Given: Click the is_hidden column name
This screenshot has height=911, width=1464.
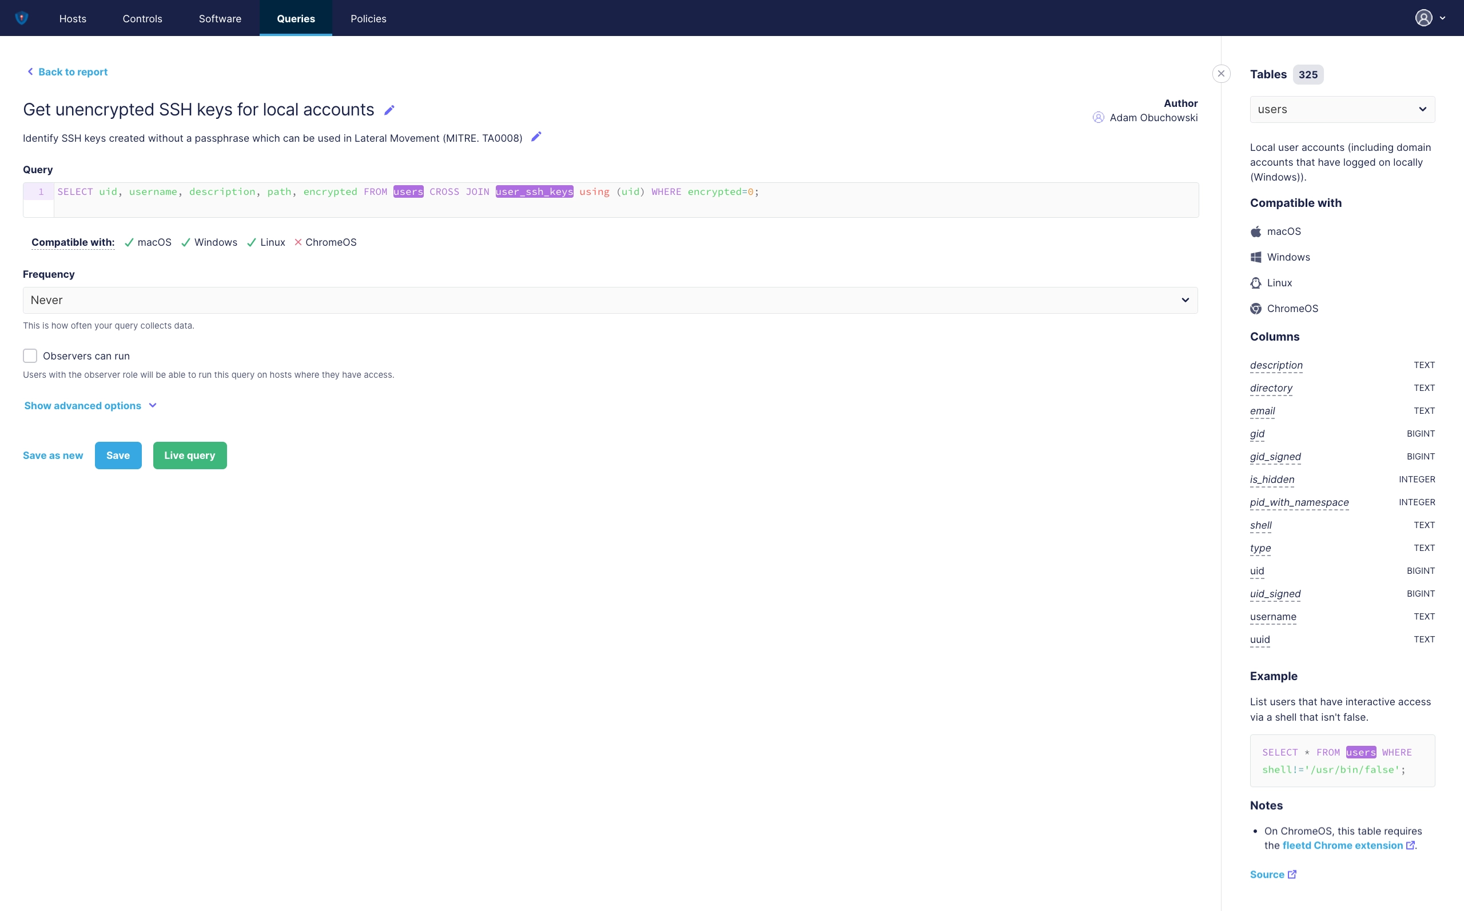Looking at the screenshot, I should 1272,480.
